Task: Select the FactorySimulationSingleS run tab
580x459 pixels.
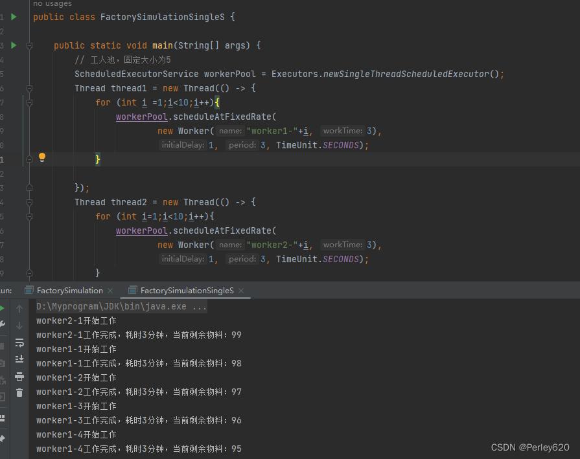Action: click(187, 291)
